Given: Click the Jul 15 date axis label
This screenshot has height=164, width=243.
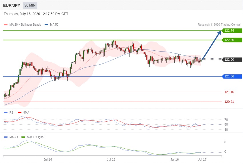Looking at the screenshot, I should click(111, 159).
